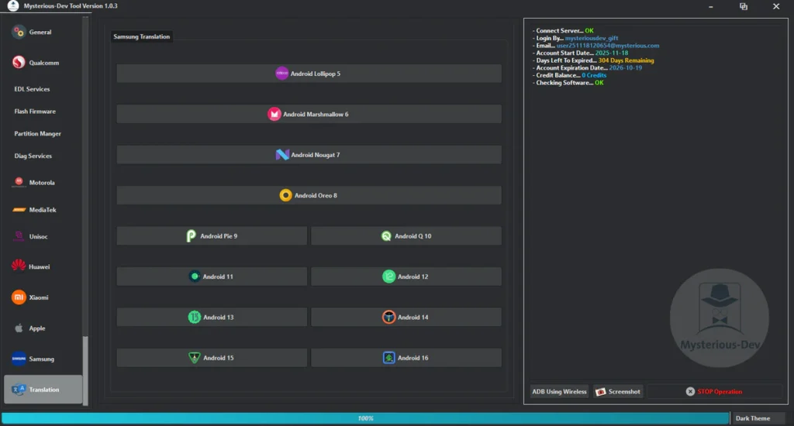
Task: Open the Apple logo icon
Action: [x=19, y=328]
